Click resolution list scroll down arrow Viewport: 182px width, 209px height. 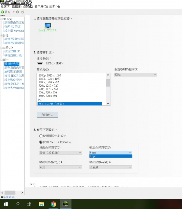click(108, 103)
